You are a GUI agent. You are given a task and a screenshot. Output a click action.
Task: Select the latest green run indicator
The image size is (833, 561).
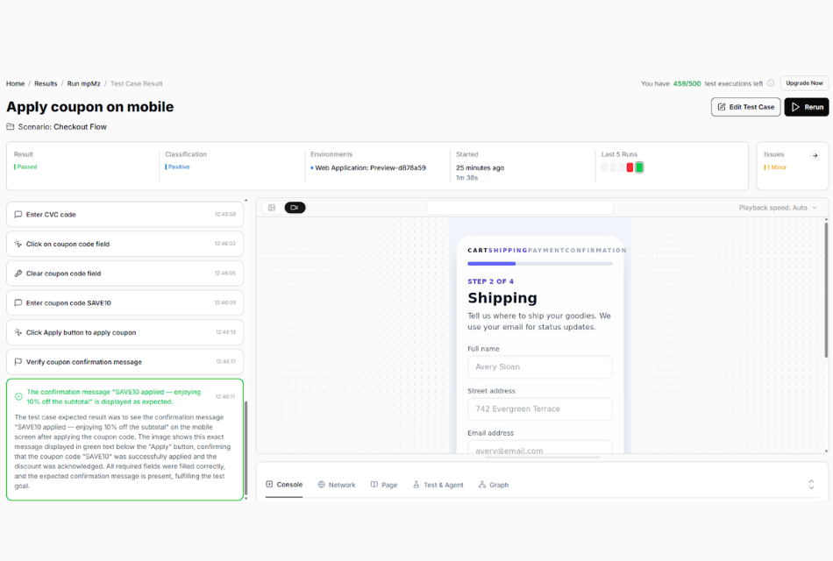point(639,167)
